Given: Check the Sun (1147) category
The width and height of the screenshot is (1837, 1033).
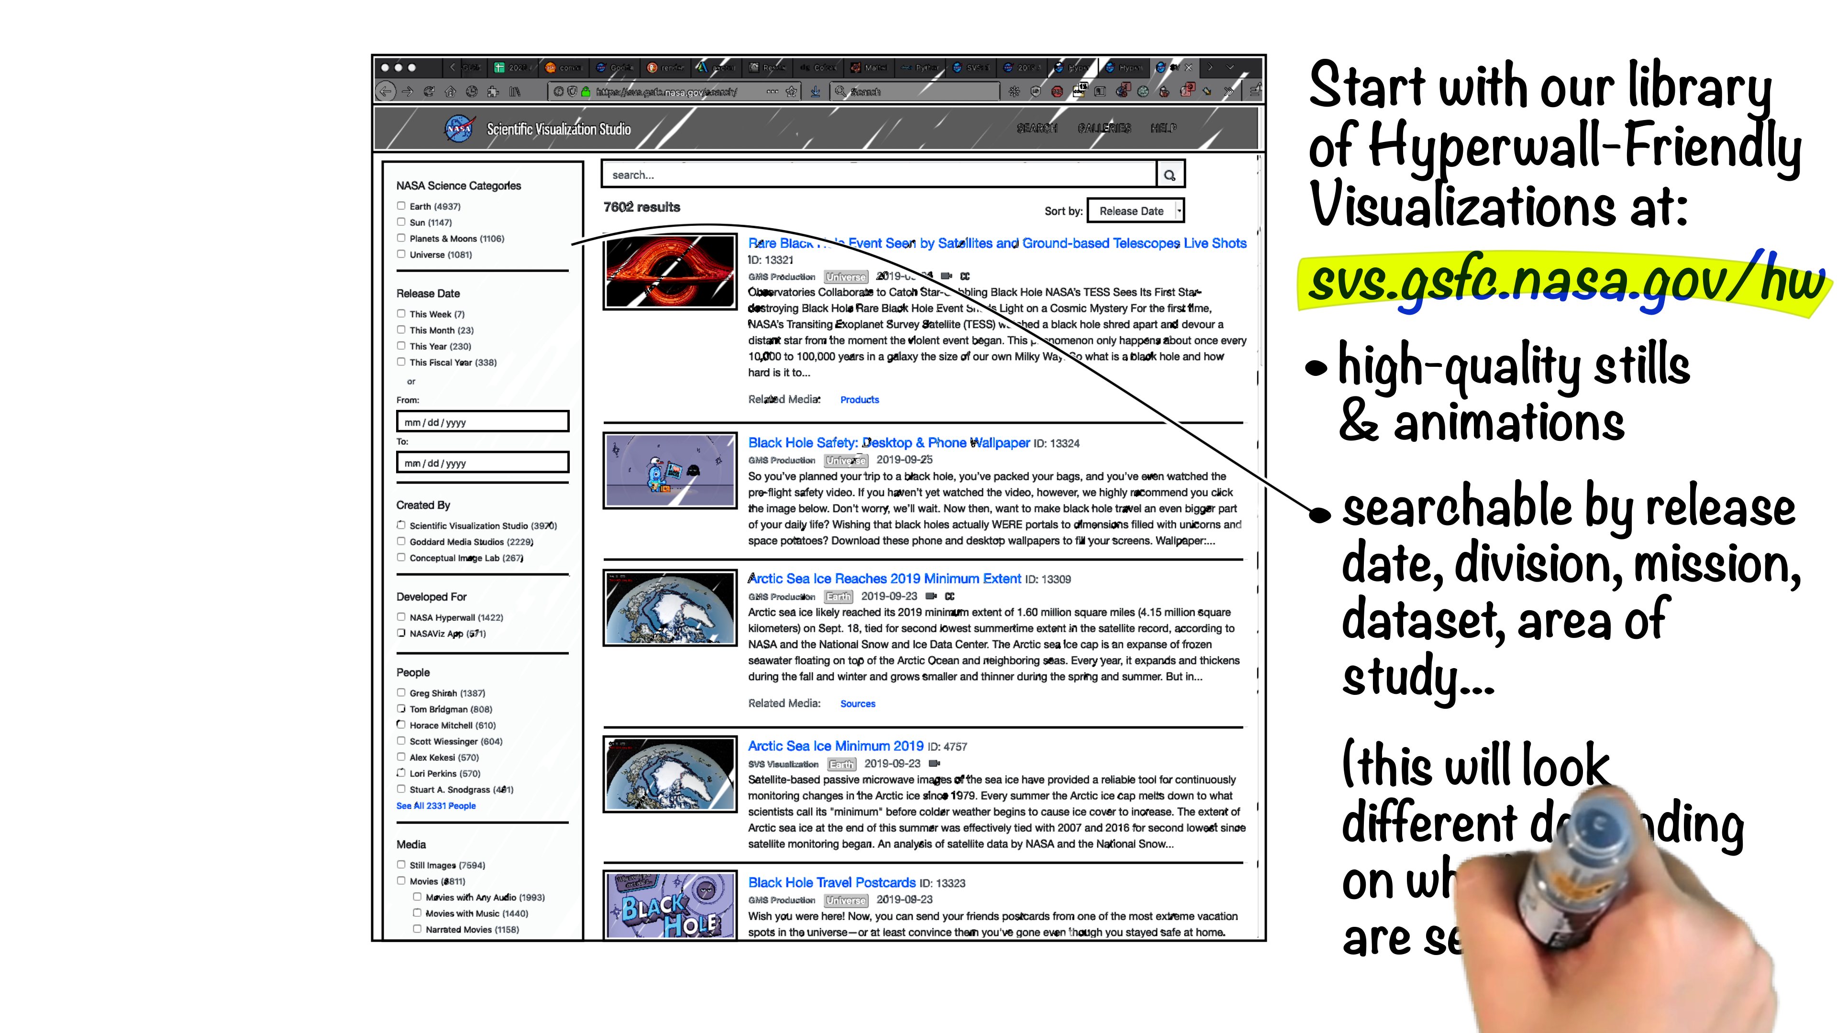Looking at the screenshot, I should click(x=401, y=222).
